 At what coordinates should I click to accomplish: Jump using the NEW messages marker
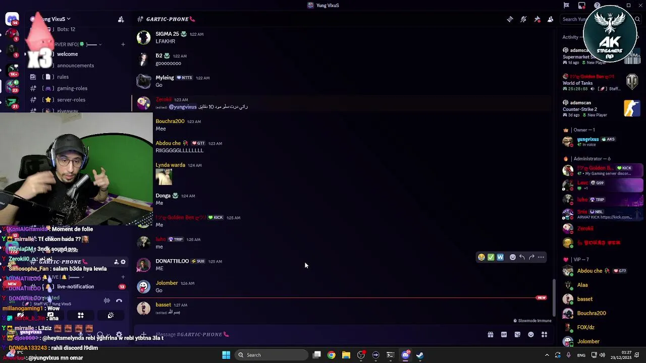tap(542, 298)
